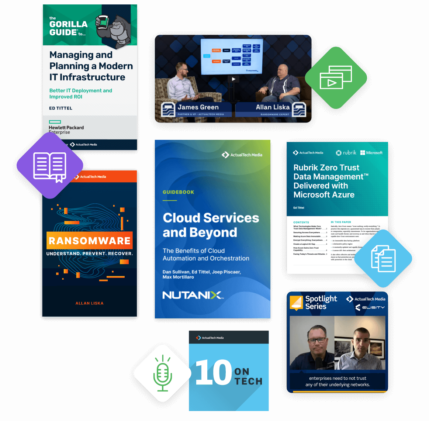This screenshot has width=429, height=421.
Task: Click the "James Green" name label
Action: point(198,107)
